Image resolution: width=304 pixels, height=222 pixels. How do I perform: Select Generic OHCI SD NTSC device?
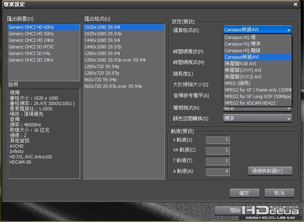[44, 47]
